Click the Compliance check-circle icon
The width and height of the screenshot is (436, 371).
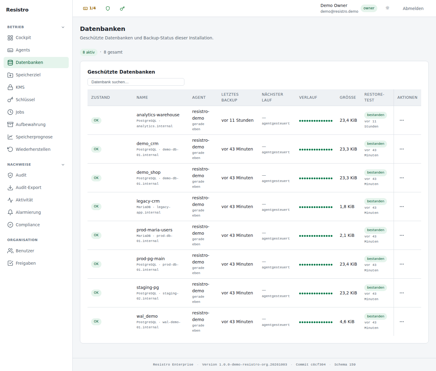[x=10, y=225]
